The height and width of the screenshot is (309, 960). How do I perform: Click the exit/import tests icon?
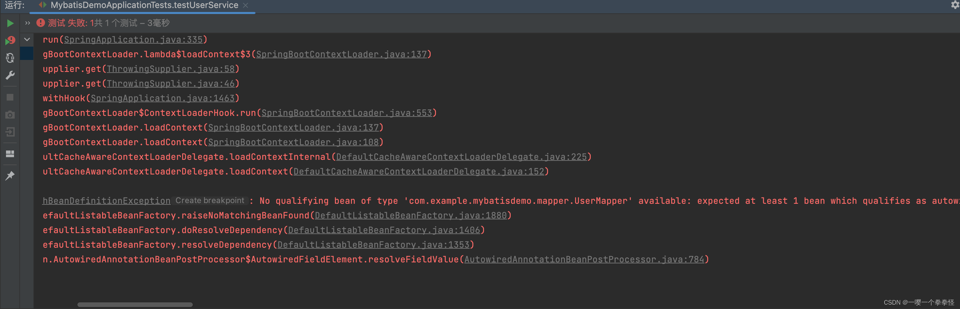10,132
